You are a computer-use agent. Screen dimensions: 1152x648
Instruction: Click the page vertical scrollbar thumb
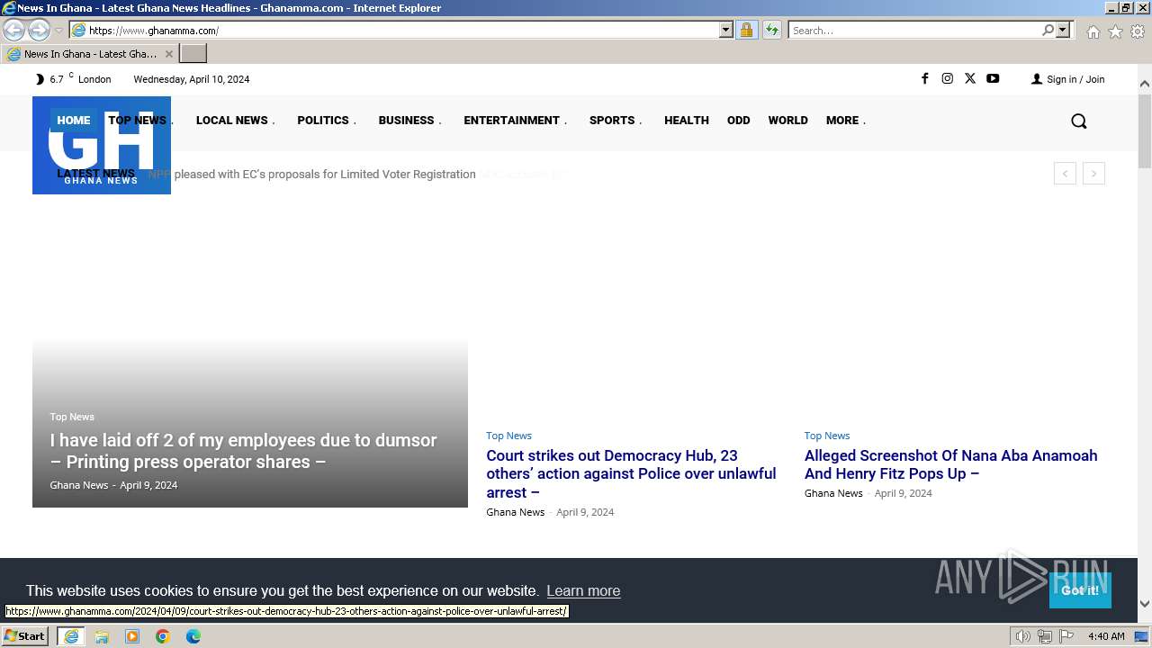click(1145, 130)
